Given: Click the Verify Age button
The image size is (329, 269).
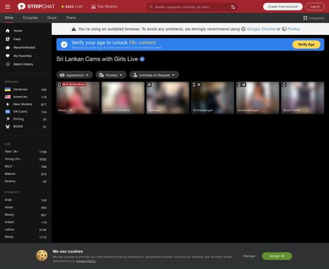Looking at the screenshot, I should coord(306,45).
